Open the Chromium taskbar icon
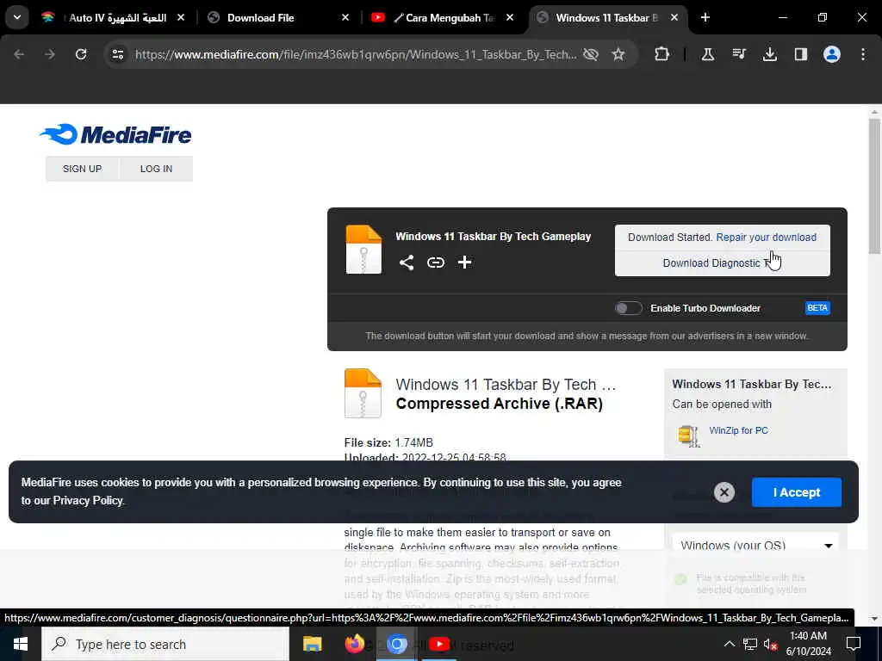The image size is (882, 661). click(x=396, y=644)
